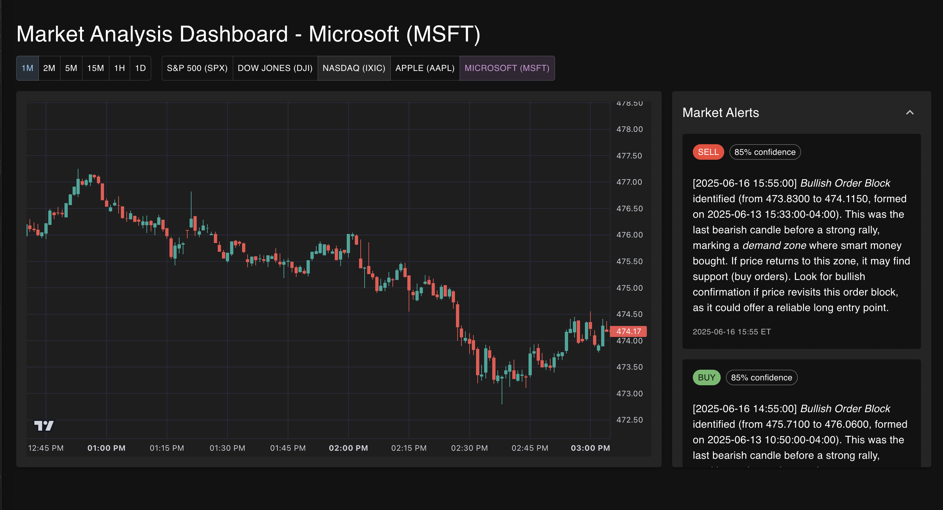Switch to the 2M timeframe

[x=49, y=68]
